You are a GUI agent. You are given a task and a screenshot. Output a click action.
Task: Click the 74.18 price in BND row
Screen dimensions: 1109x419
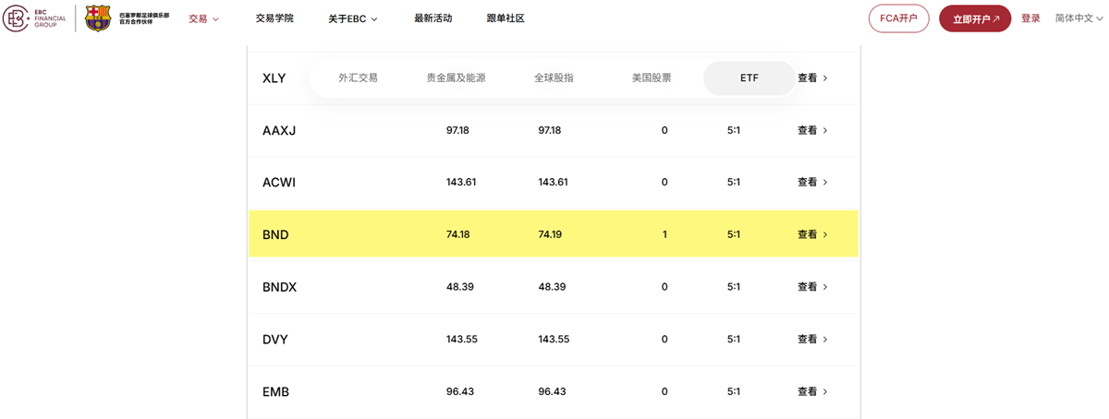tap(457, 234)
